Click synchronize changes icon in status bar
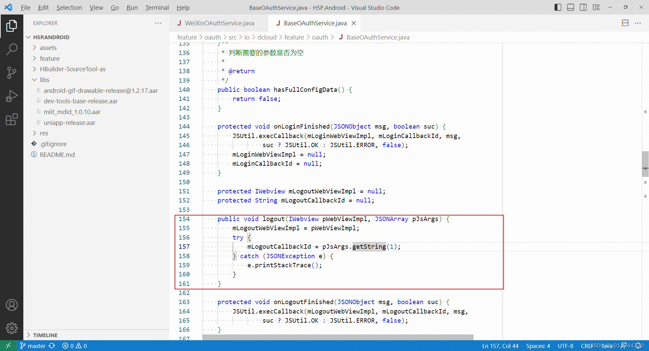 pyautogui.click(x=52, y=346)
